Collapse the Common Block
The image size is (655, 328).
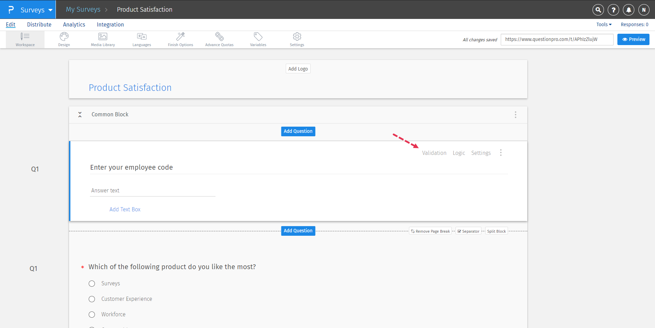[80, 114]
